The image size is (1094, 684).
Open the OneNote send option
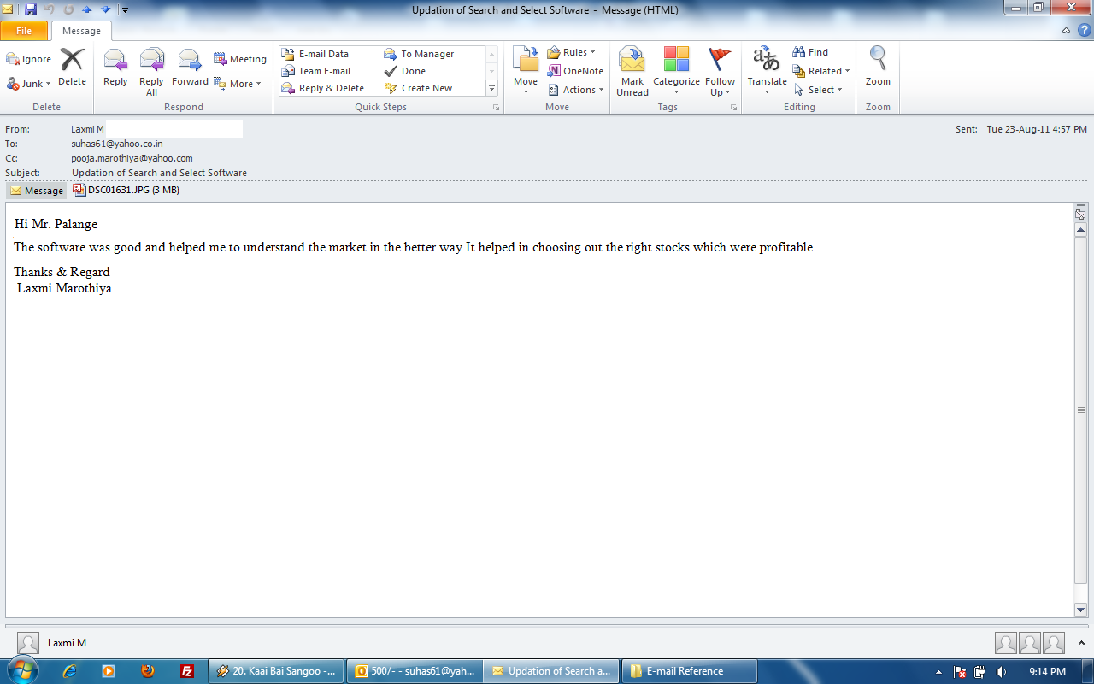coord(576,71)
